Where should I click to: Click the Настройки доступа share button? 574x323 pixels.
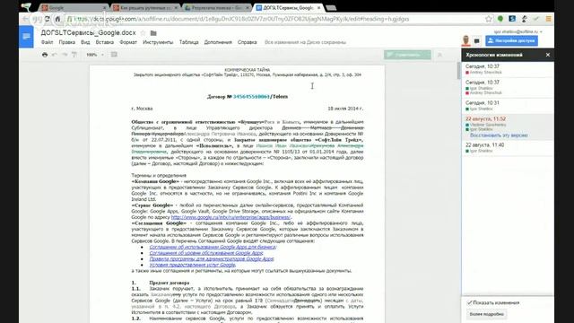click(x=512, y=40)
